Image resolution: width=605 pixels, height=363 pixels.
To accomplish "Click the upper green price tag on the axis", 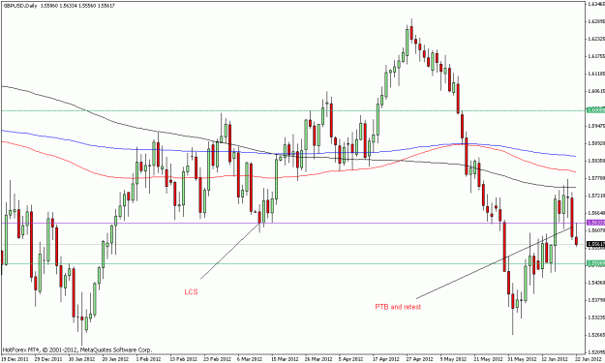I will (595, 110).
